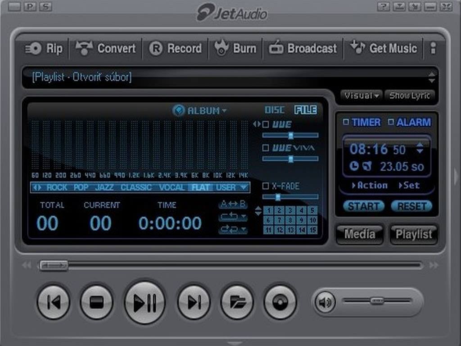This screenshot has height=346, width=461.
Task: Click the up/down arrows beside track grid
Action: (258, 211)
